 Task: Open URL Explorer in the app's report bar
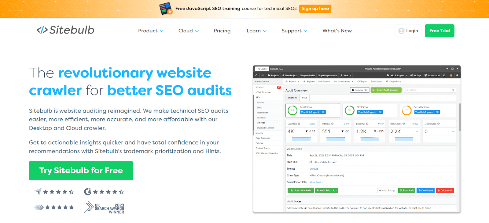tap(309, 81)
